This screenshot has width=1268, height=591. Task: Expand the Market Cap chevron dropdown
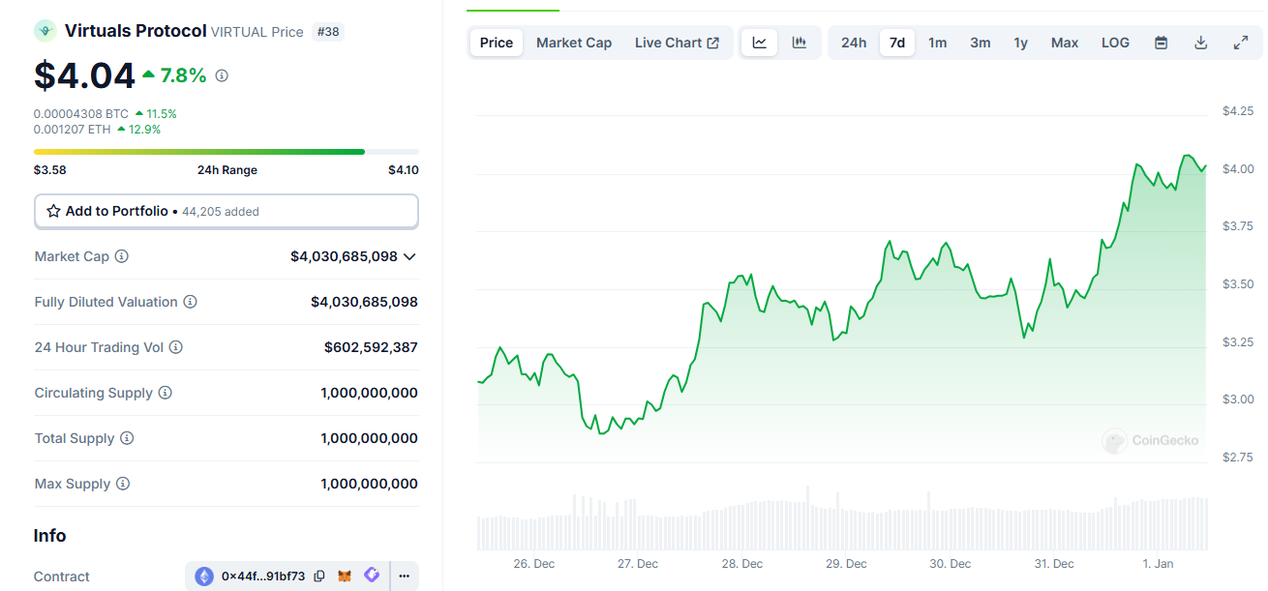[409, 256]
